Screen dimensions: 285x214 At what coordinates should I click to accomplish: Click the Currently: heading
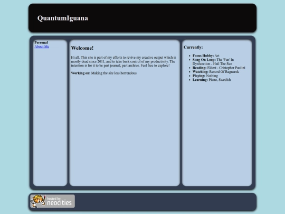[193, 47]
